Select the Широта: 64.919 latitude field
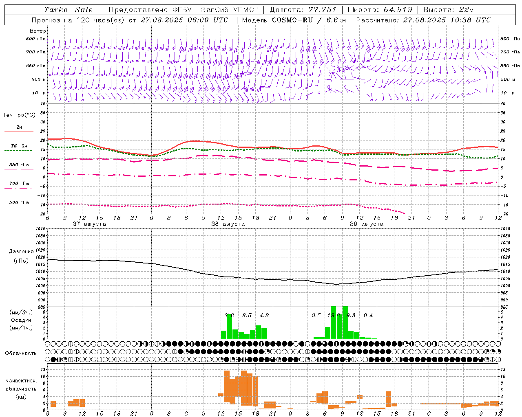This screenshot has height=417, width=522. point(380,10)
